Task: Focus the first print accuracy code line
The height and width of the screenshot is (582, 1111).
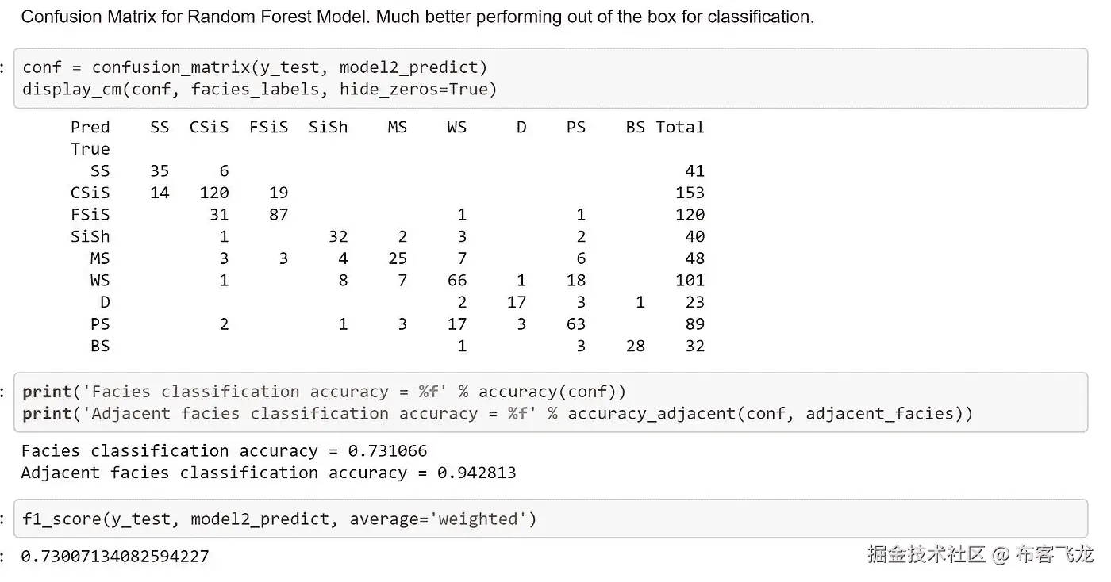Action: click(x=324, y=392)
